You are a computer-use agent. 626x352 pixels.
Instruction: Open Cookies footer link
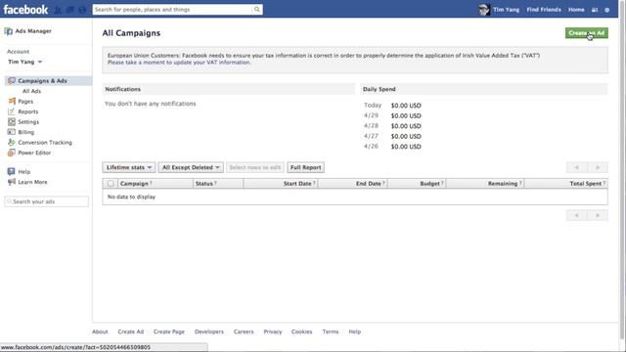click(x=302, y=331)
